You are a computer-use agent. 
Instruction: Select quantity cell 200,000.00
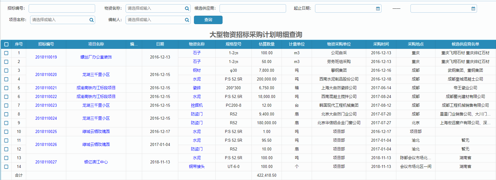tap(267, 79)
